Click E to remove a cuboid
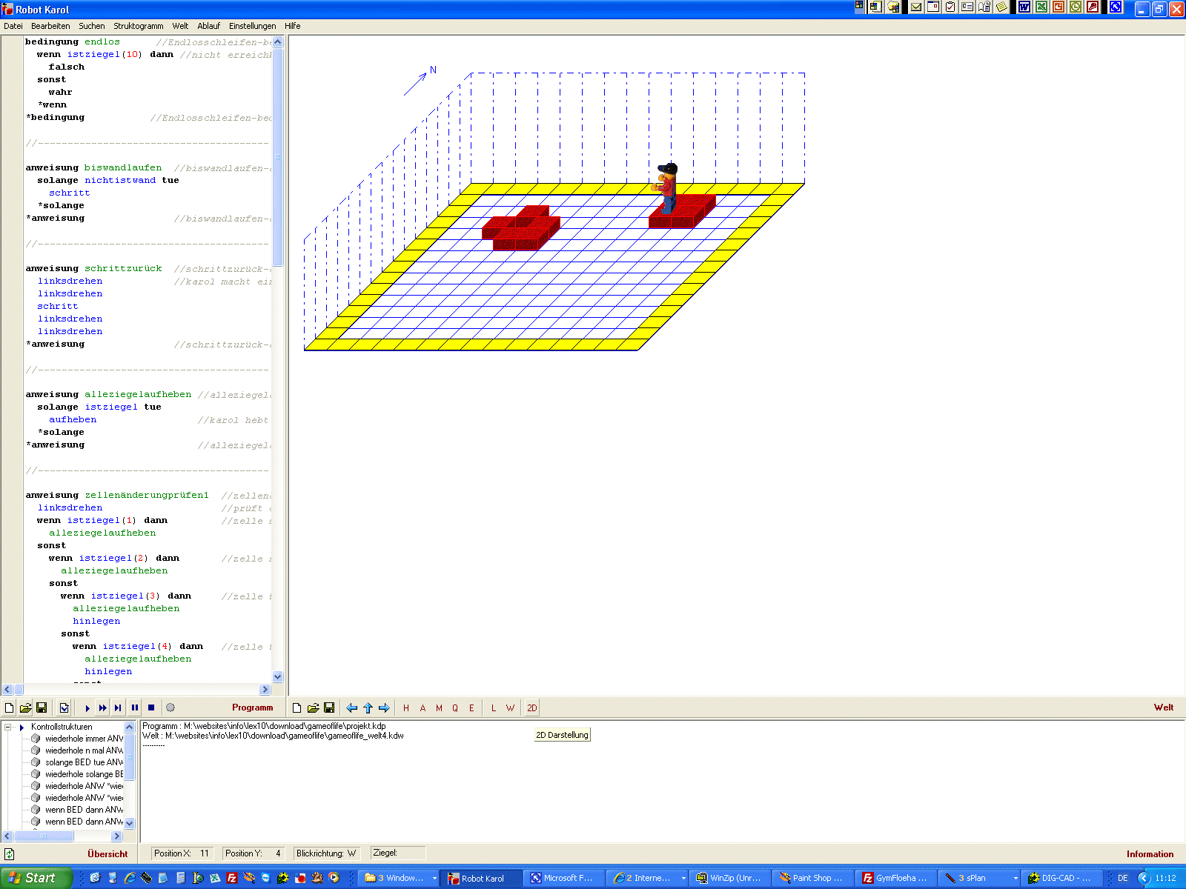This screenshot has height=889, width=1186. point(471,707)
